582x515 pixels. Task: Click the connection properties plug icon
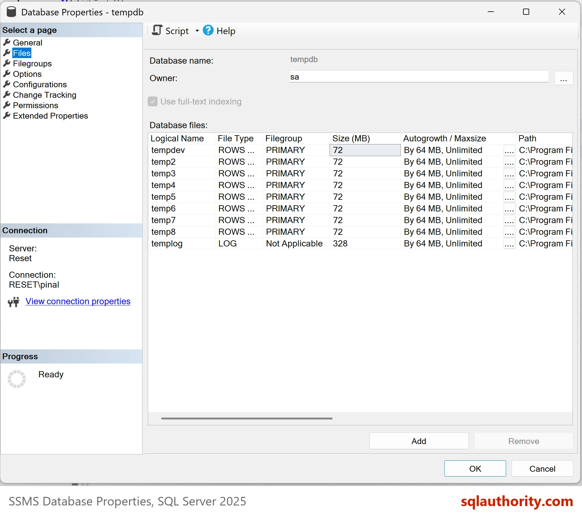[14, 302]
